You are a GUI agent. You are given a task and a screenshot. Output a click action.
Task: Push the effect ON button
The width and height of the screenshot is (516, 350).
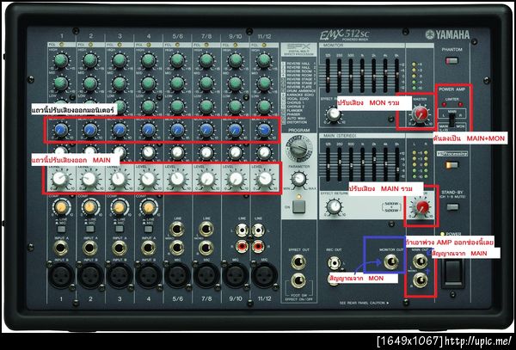click(298, 207)
